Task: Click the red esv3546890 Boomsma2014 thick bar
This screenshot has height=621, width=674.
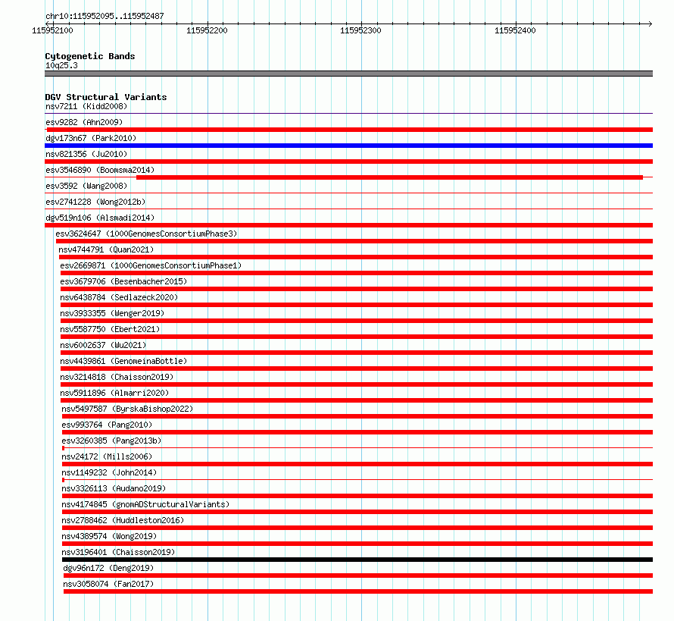Action: coord(389,177)
